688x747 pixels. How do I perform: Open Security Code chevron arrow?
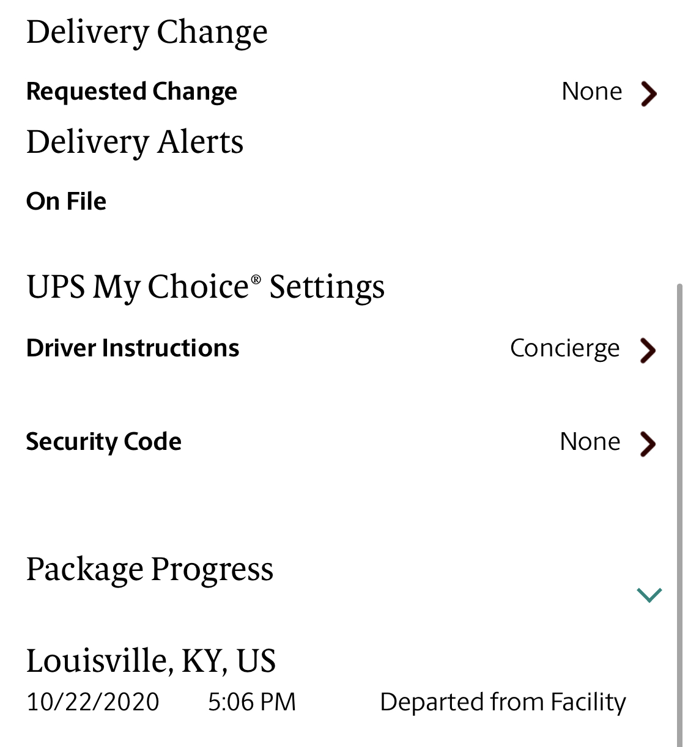coord(648,444)
